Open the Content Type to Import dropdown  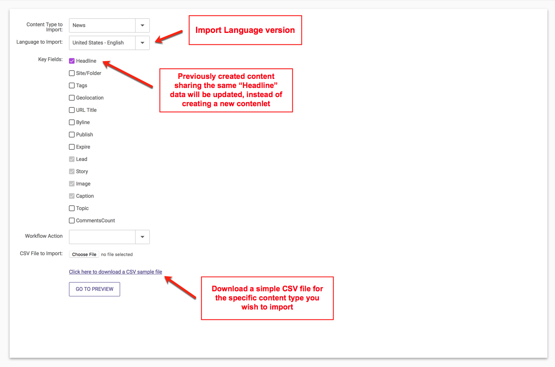[x=142, y=25]
